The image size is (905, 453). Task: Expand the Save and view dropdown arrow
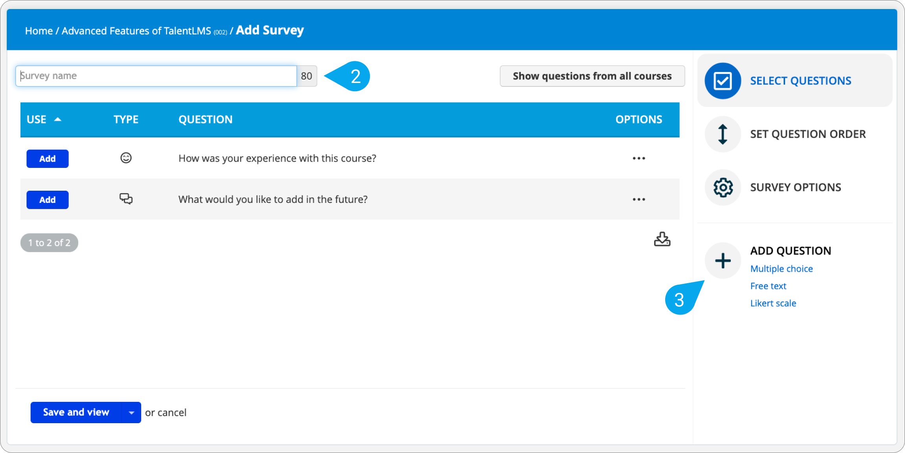(131, 412)
